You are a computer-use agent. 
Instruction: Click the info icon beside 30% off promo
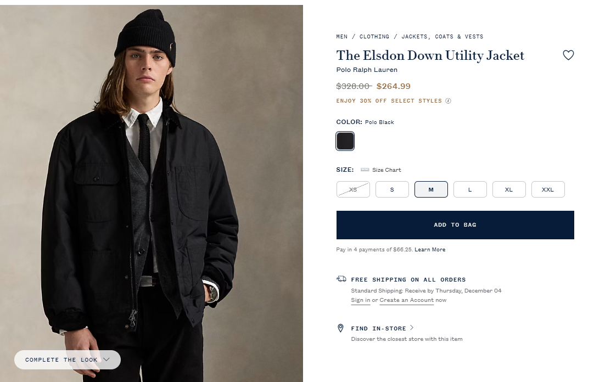click(449, 101)
